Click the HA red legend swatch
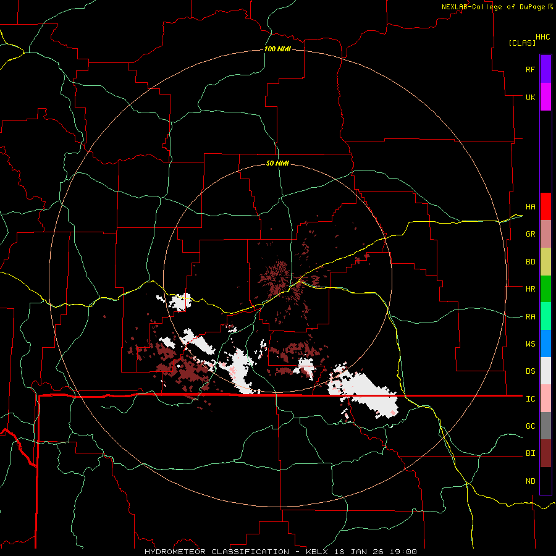This screenshot has height=556, width=556. coord(545,206)
